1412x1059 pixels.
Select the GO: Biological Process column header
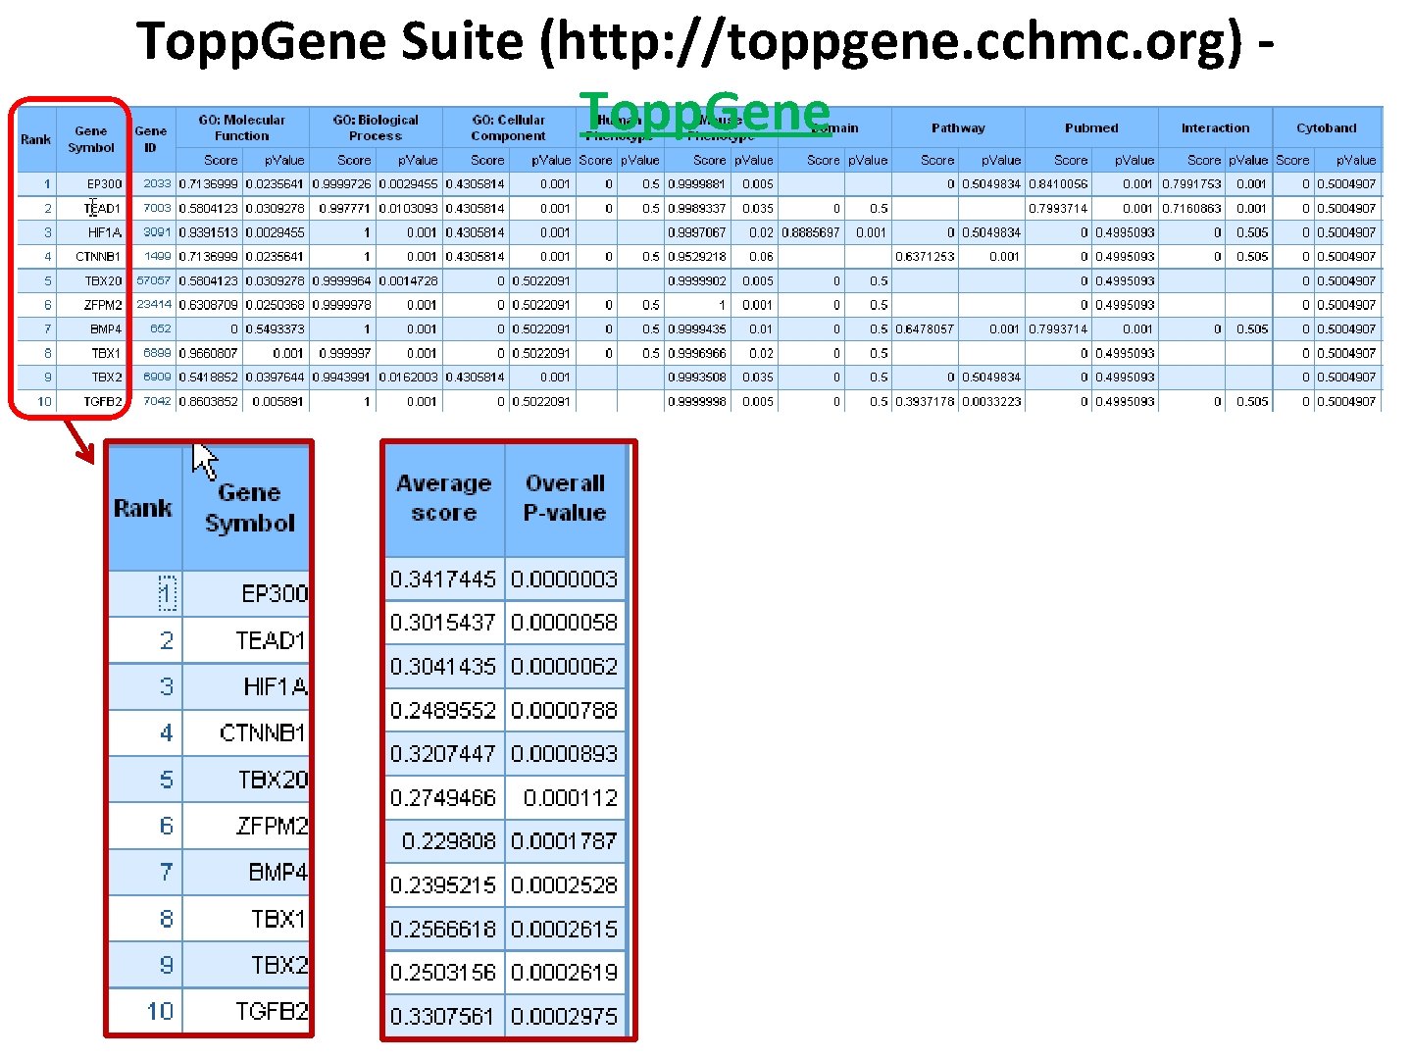pos(376,127)
